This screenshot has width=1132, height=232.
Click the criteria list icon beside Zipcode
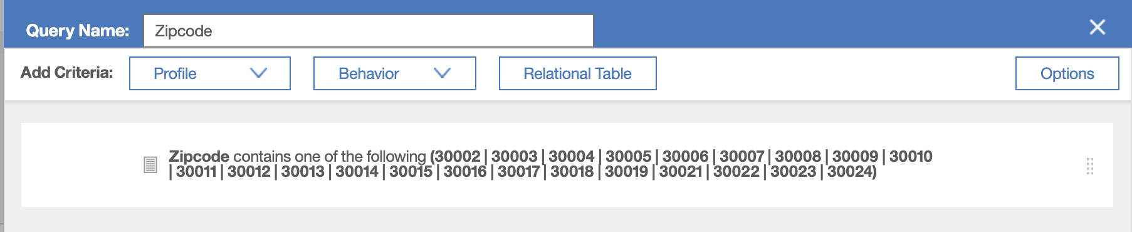pos(150,165)
